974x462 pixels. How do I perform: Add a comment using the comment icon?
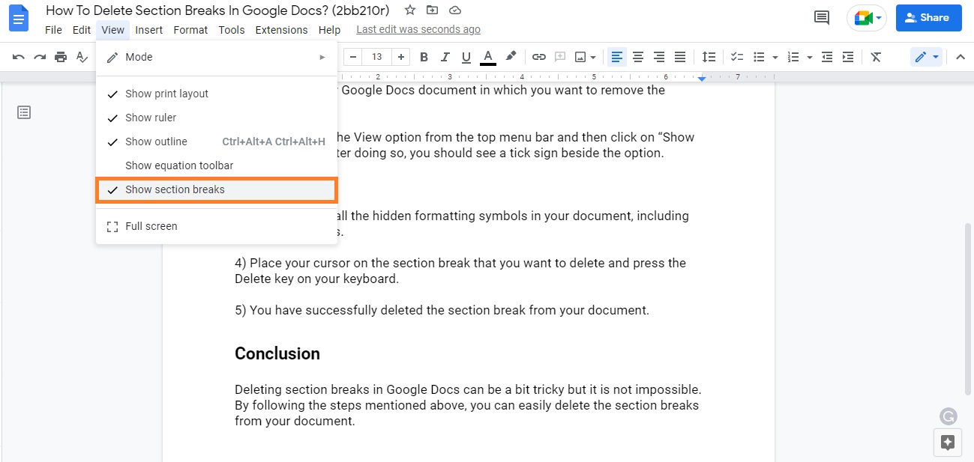click(x=559, y=56)
